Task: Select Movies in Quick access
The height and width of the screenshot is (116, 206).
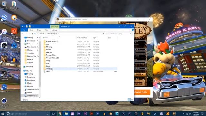Action: click(x=30, y=50)
